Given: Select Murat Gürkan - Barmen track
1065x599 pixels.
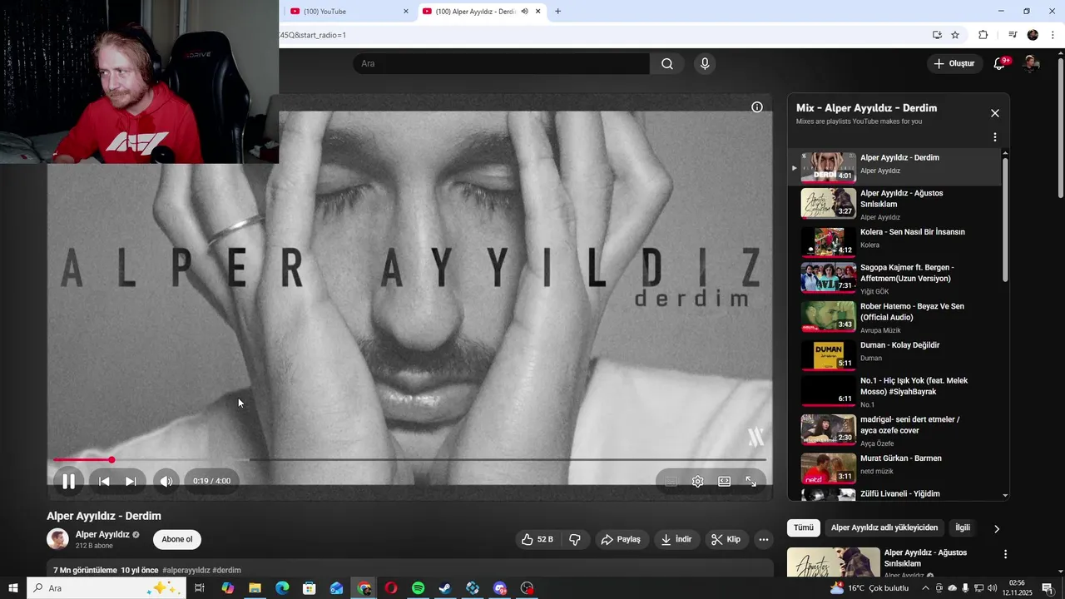Looking at the screenshot, I should [x=895, y=468].
